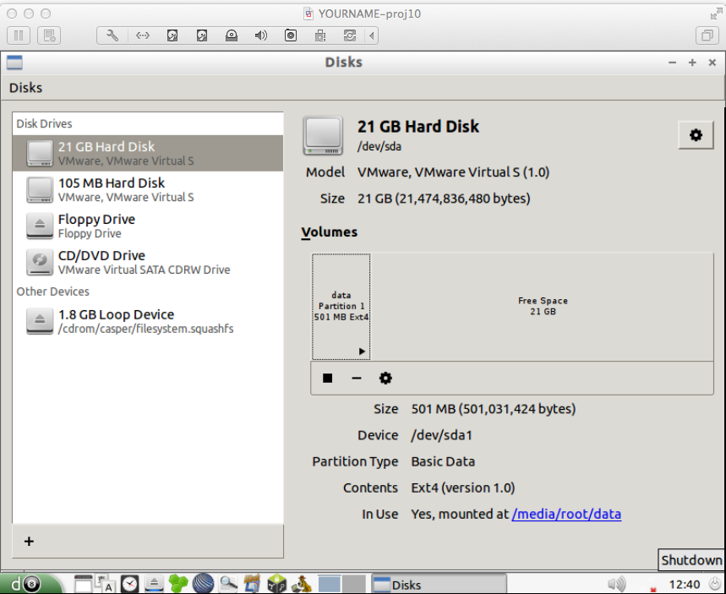Switch to the first workspace pager

click(x=330, y=584)
